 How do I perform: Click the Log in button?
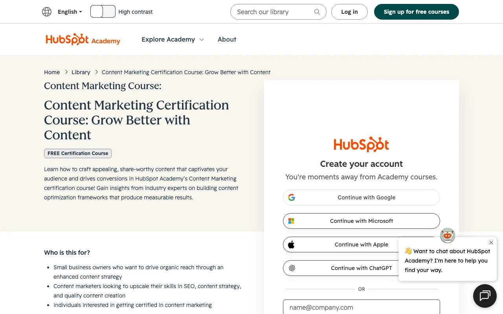[x=349, y=12]
